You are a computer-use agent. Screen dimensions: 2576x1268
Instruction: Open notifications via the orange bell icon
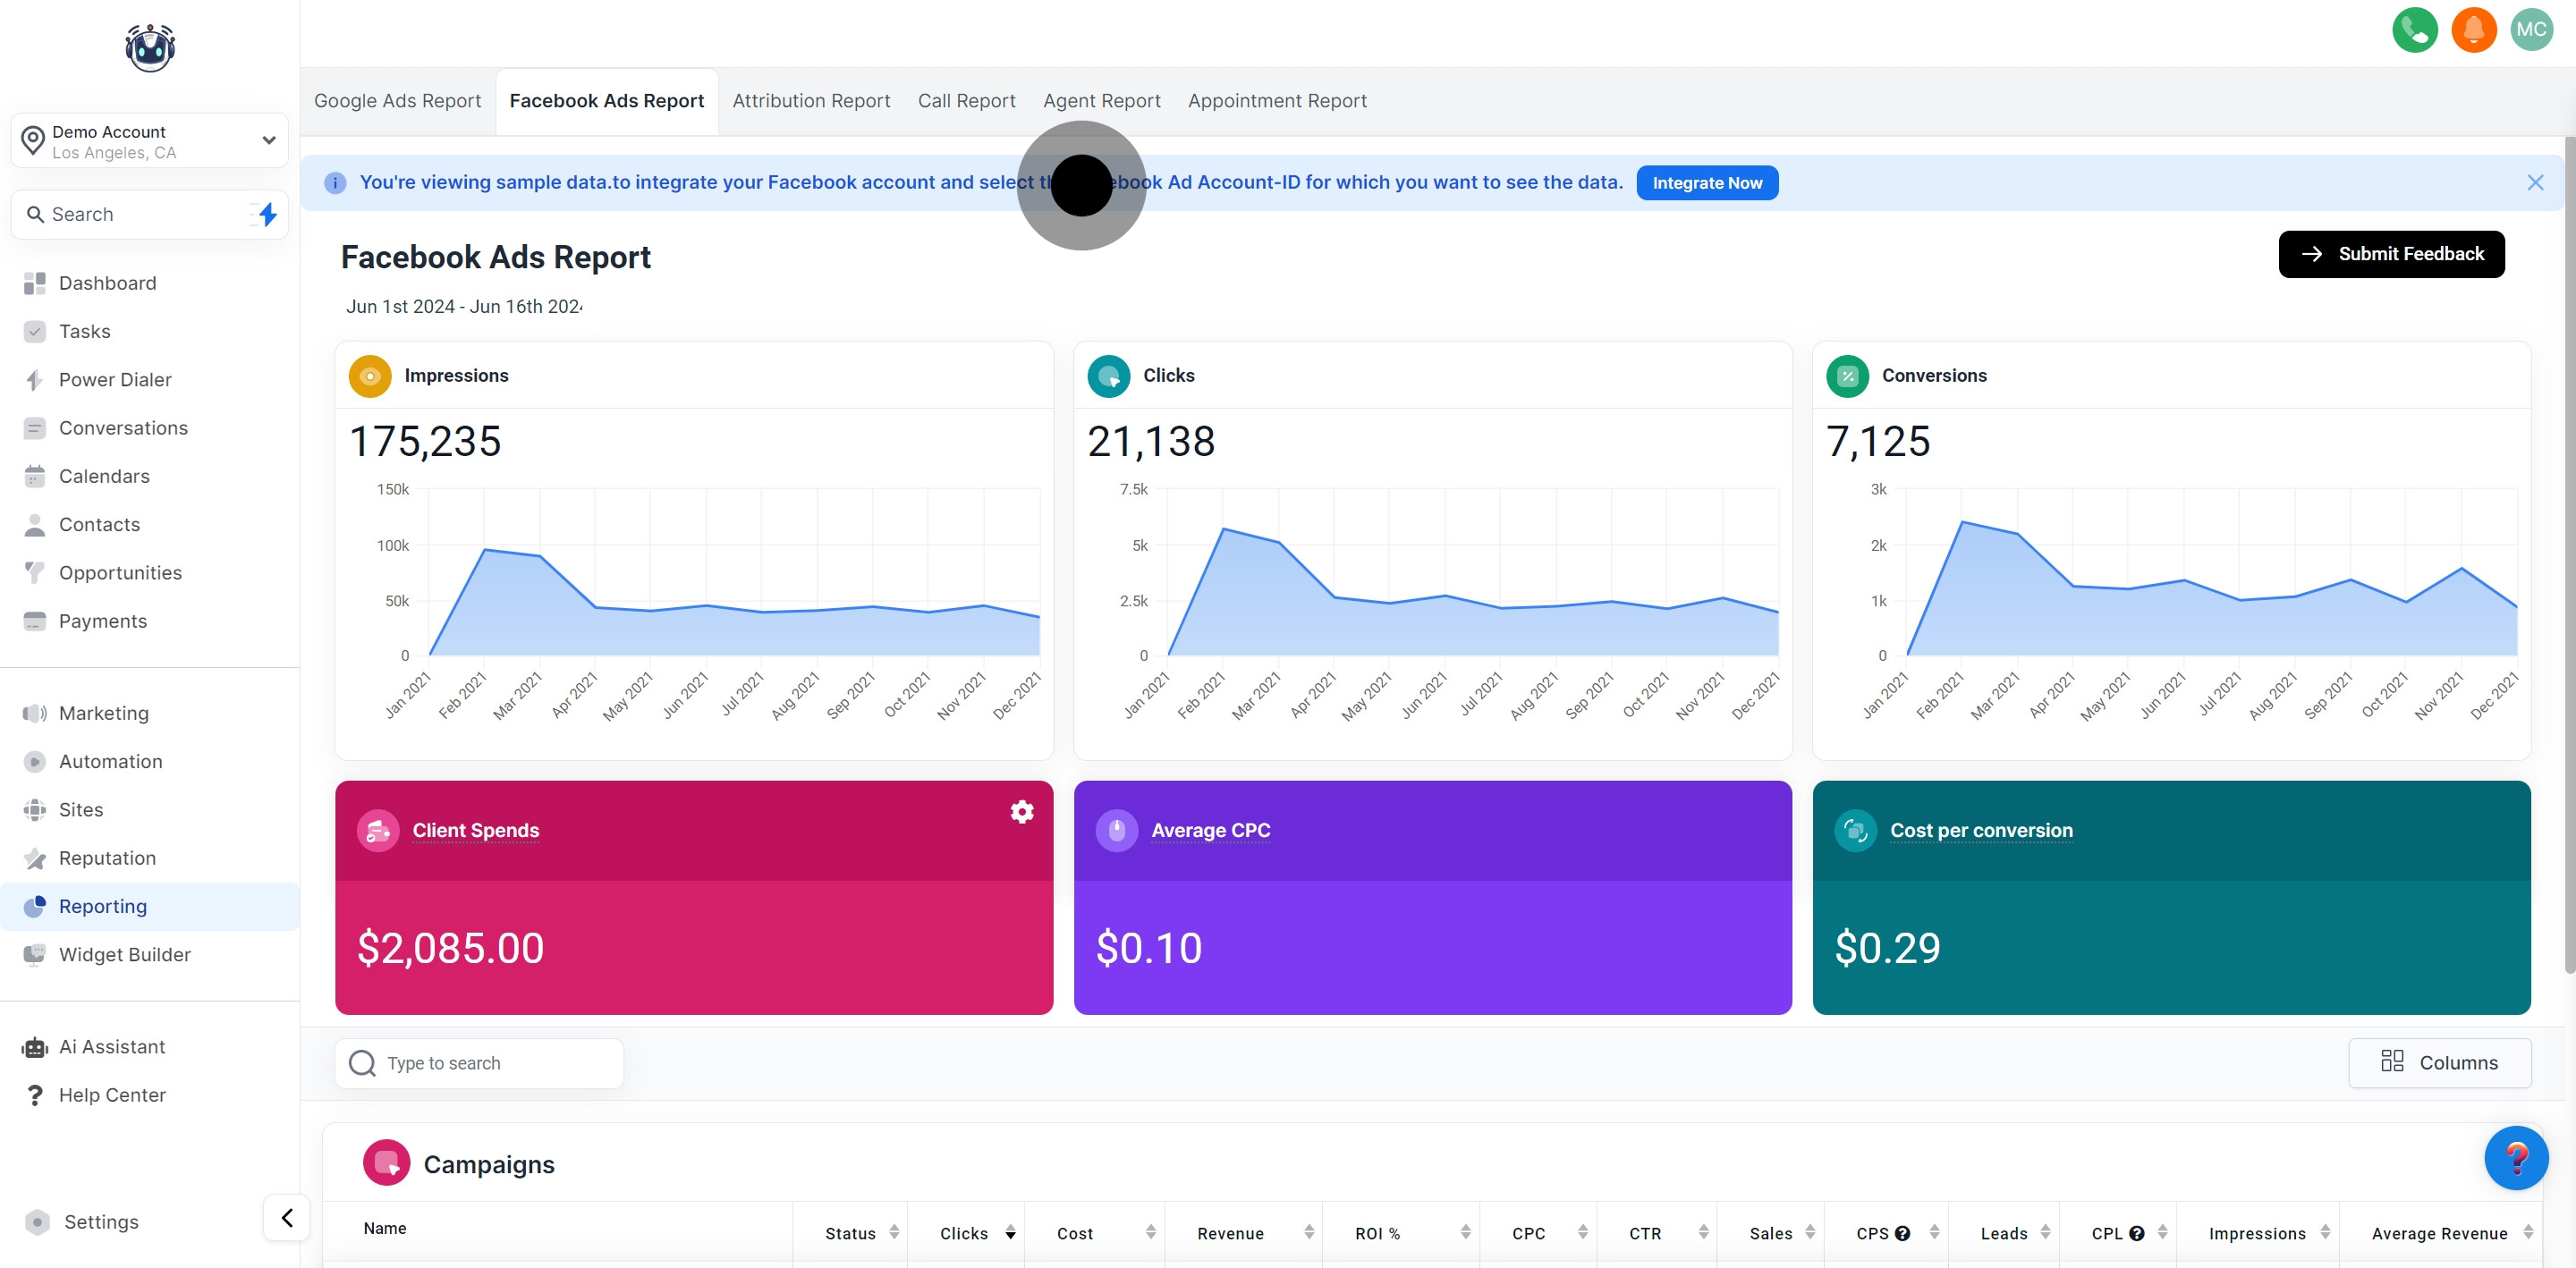pos(2474,30)
